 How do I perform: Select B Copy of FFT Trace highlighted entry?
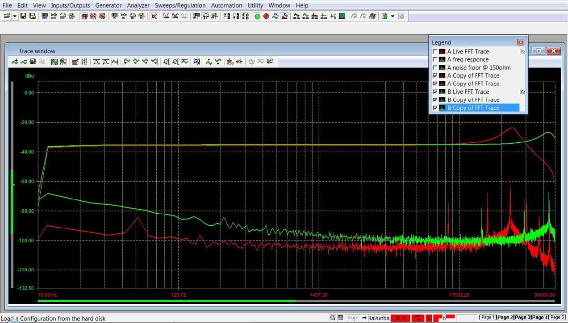pos(473,108)
